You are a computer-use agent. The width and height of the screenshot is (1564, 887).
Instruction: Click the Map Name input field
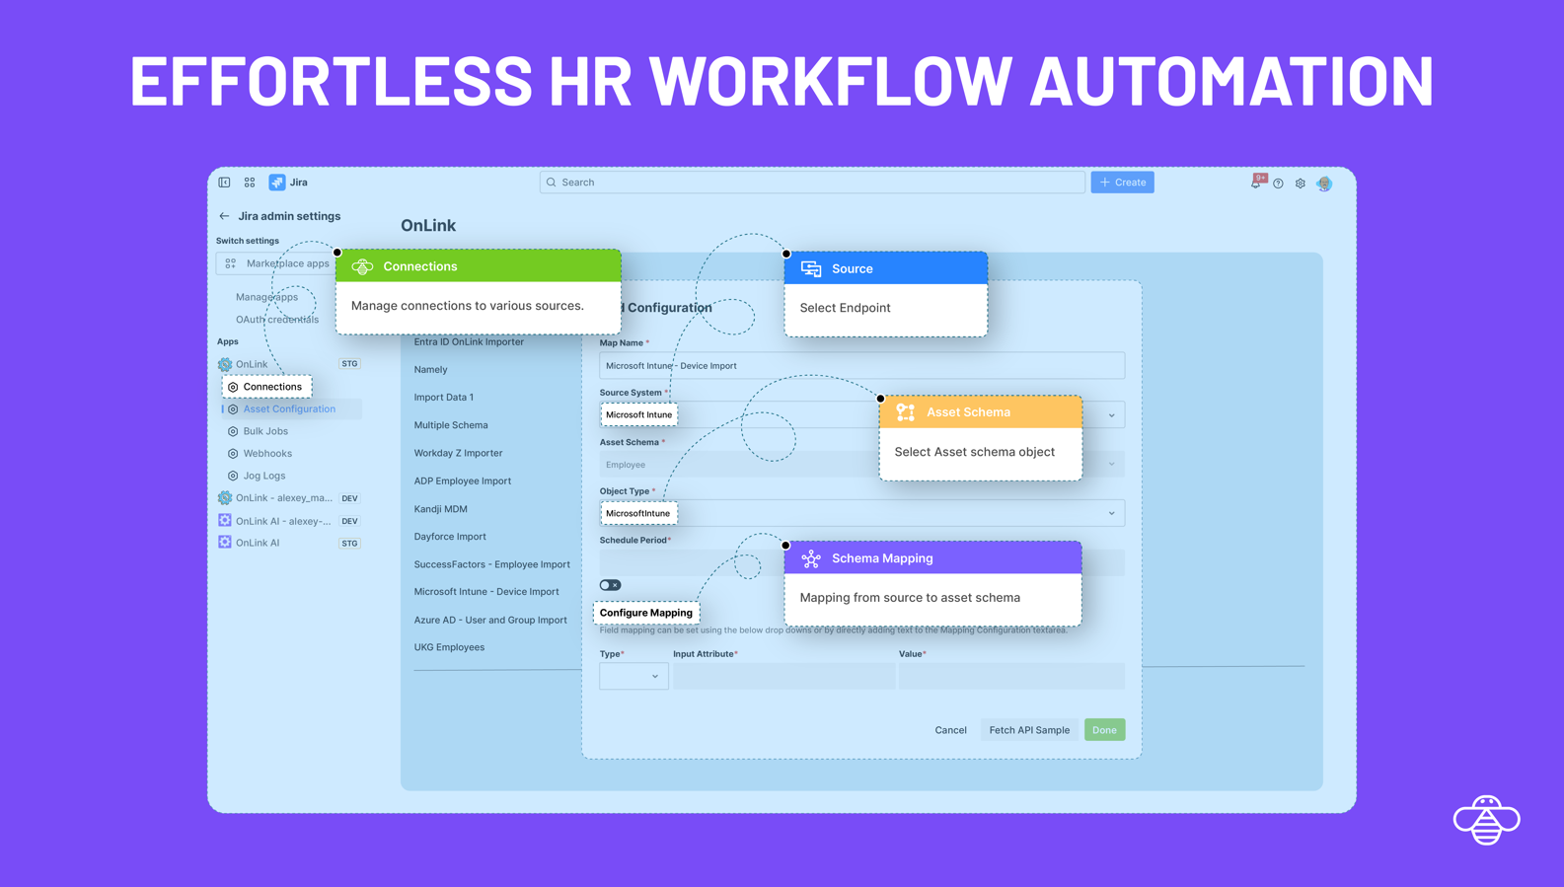click(861, 366)
